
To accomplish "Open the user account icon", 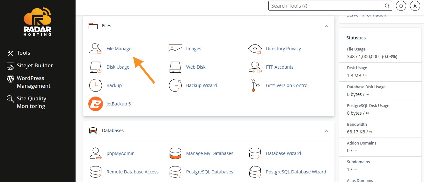I will pos(415,6).
